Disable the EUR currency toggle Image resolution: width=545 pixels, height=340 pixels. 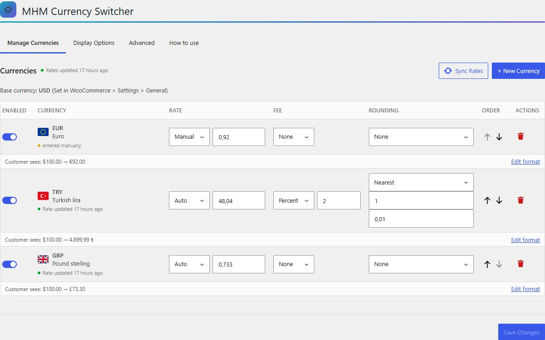click(x=10, y=137)
